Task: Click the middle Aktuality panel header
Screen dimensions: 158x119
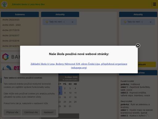Action: pyautogui.click(x=60, y=15)
